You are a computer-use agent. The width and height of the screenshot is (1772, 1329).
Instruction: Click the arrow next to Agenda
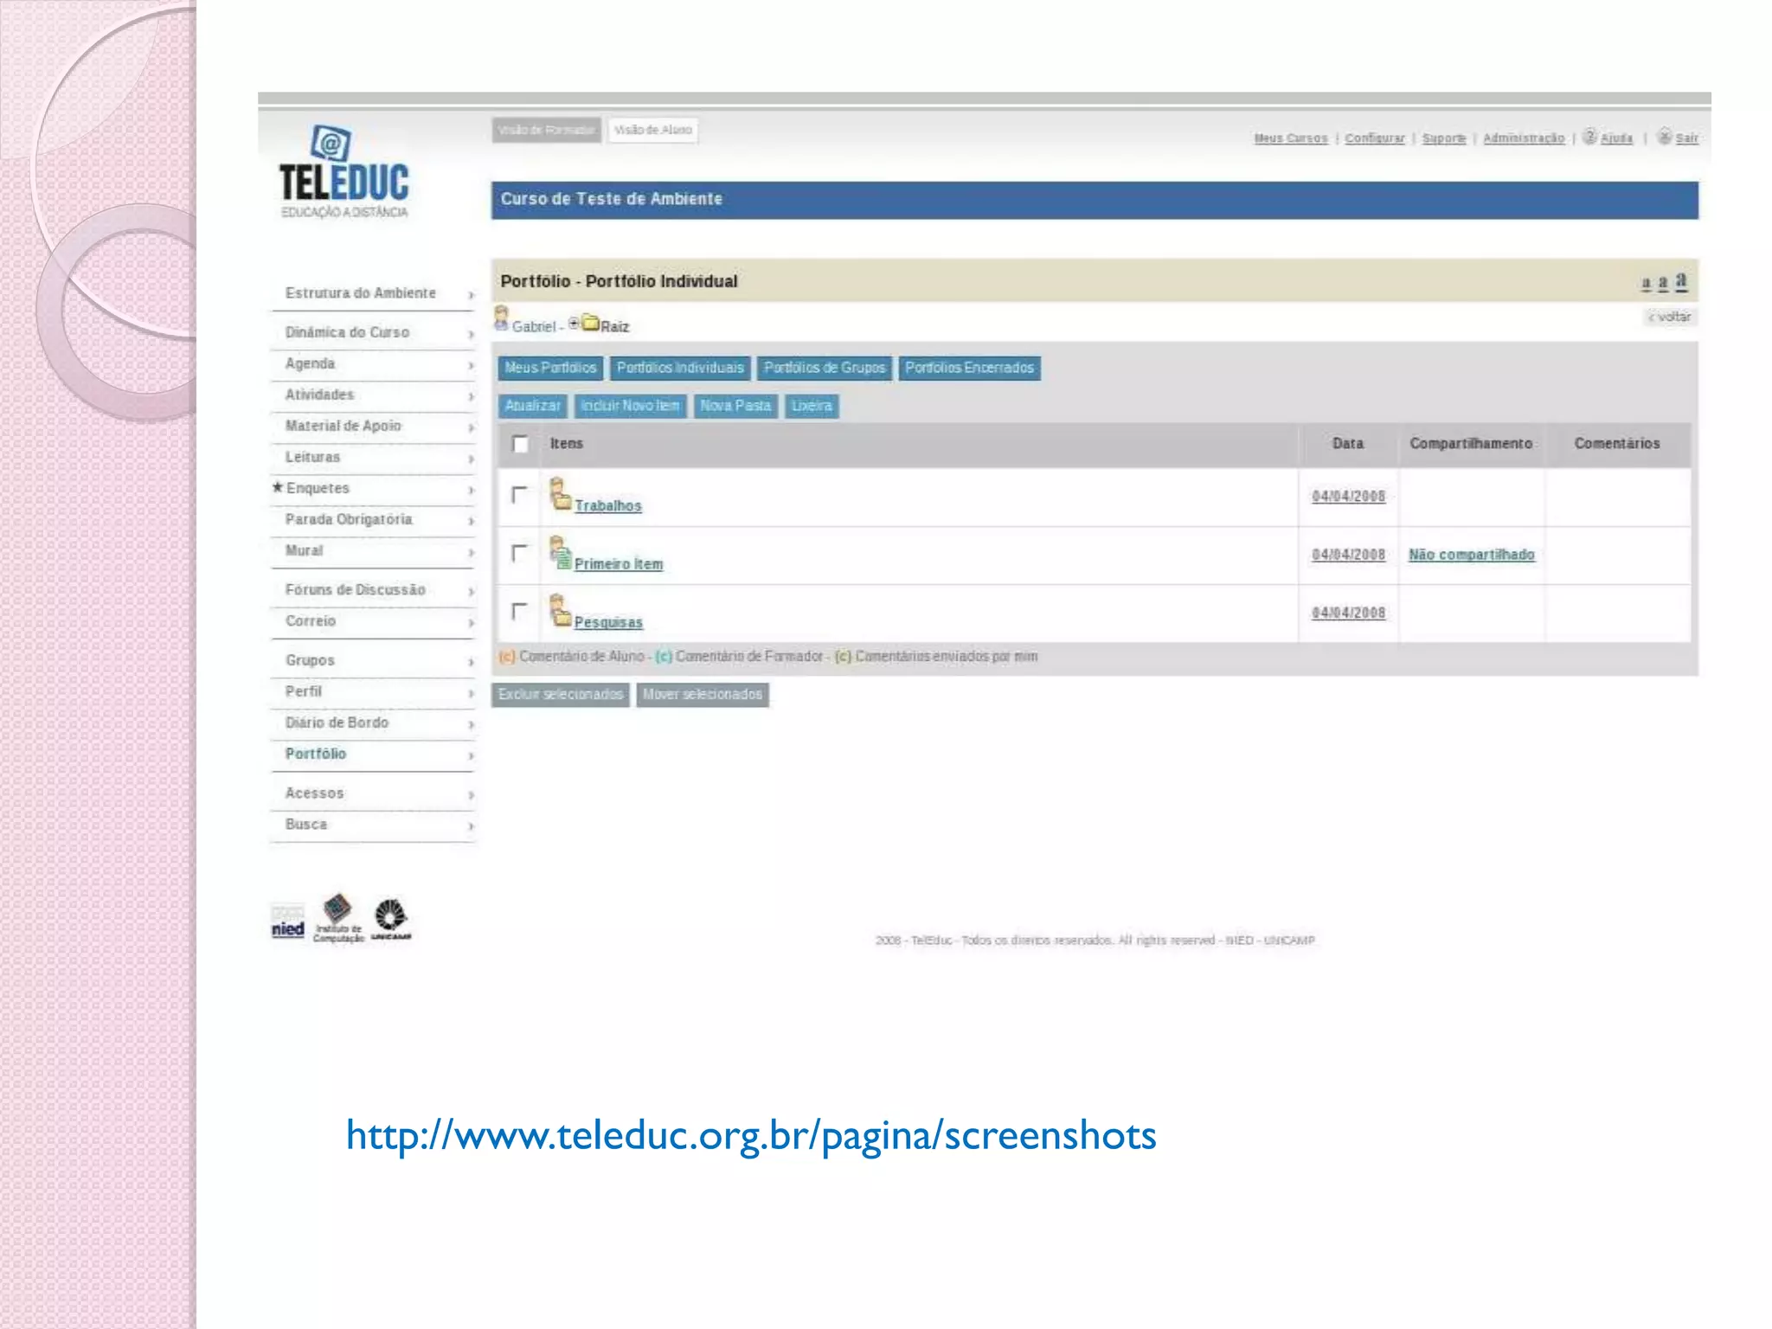[x=471, y=365]
